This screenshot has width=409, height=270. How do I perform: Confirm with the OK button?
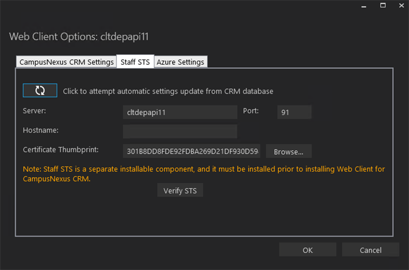308,250
